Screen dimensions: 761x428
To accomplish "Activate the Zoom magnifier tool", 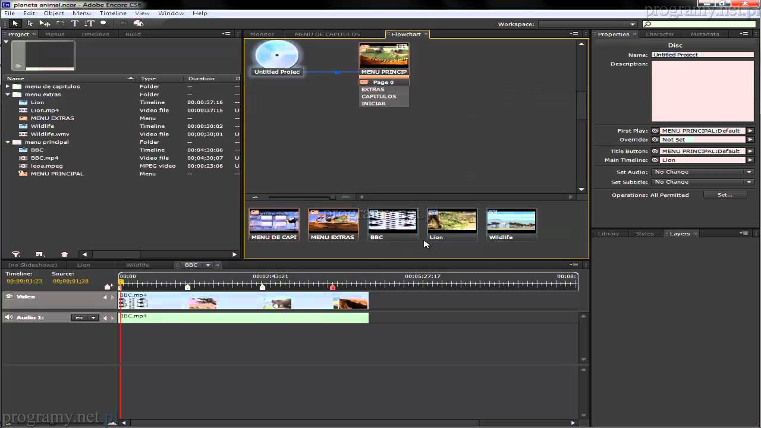I will [x=103, y=24].
